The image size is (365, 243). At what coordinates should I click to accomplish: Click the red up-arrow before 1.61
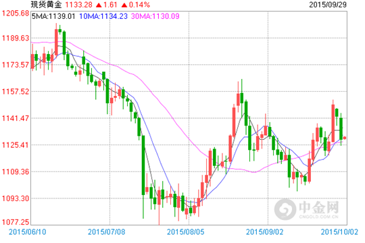pyautogui.click(x=99, y=5)
